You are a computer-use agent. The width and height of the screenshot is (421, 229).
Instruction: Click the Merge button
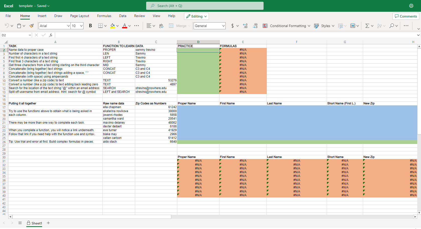tap(180, 26)
